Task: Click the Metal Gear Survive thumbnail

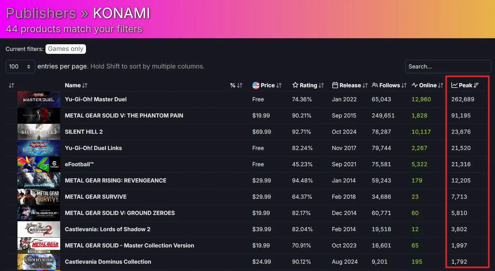Action: (39, 197)
